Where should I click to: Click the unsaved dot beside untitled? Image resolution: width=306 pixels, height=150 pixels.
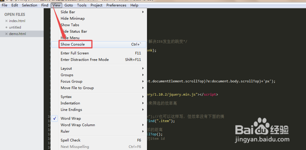point(6,27)
